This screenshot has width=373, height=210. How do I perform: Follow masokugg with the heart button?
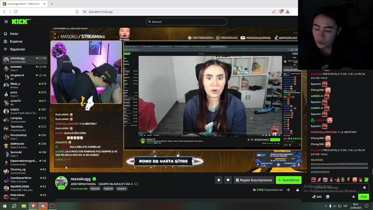[x=228, y=180]
